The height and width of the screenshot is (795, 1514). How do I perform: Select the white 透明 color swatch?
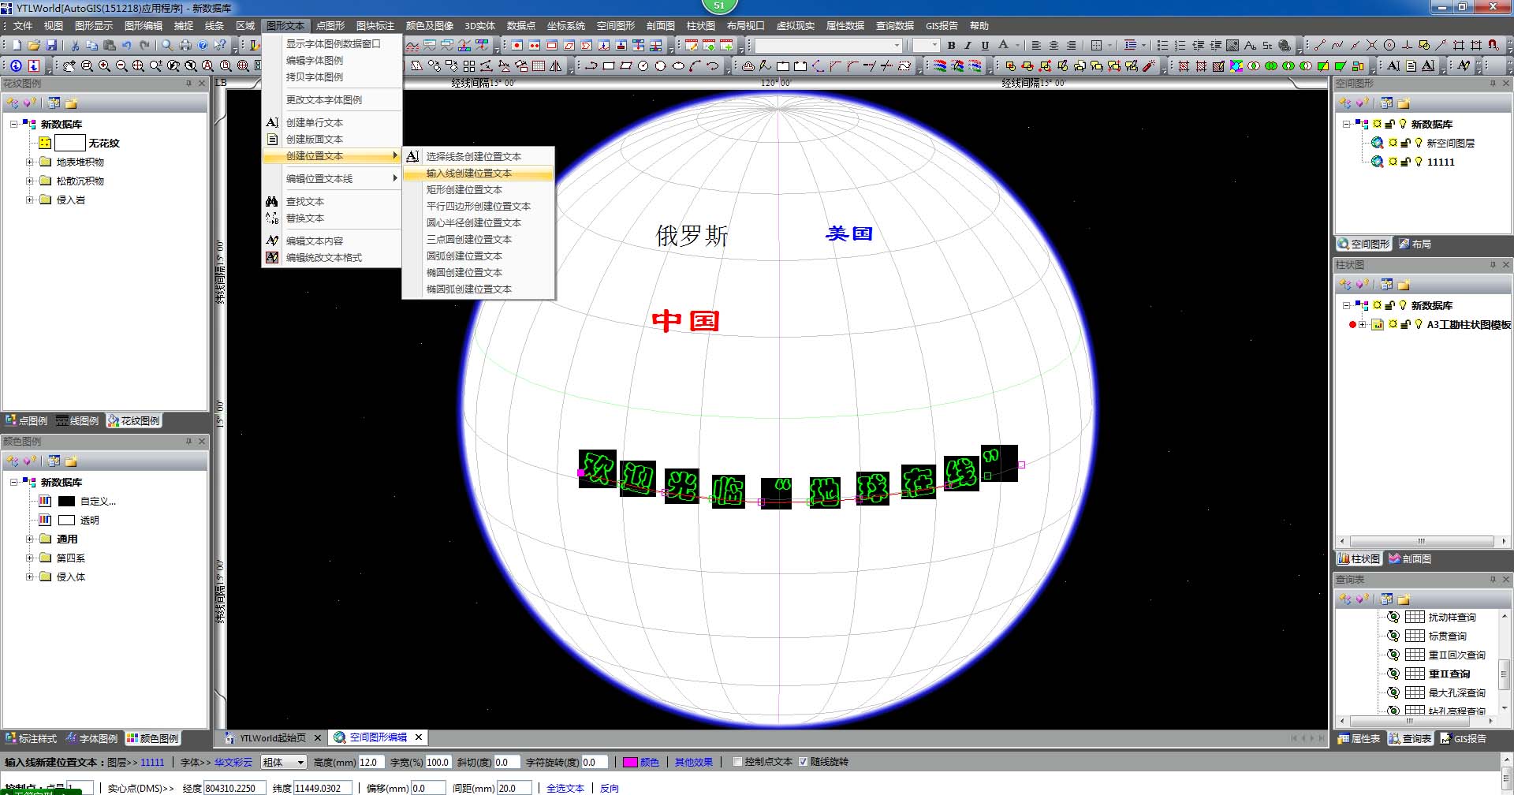67,520
